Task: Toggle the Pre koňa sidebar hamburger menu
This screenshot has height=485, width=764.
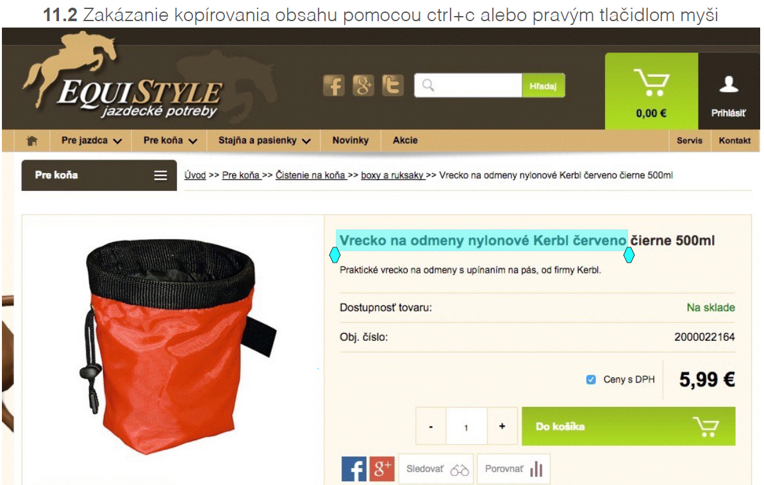Action: (160, 176)
